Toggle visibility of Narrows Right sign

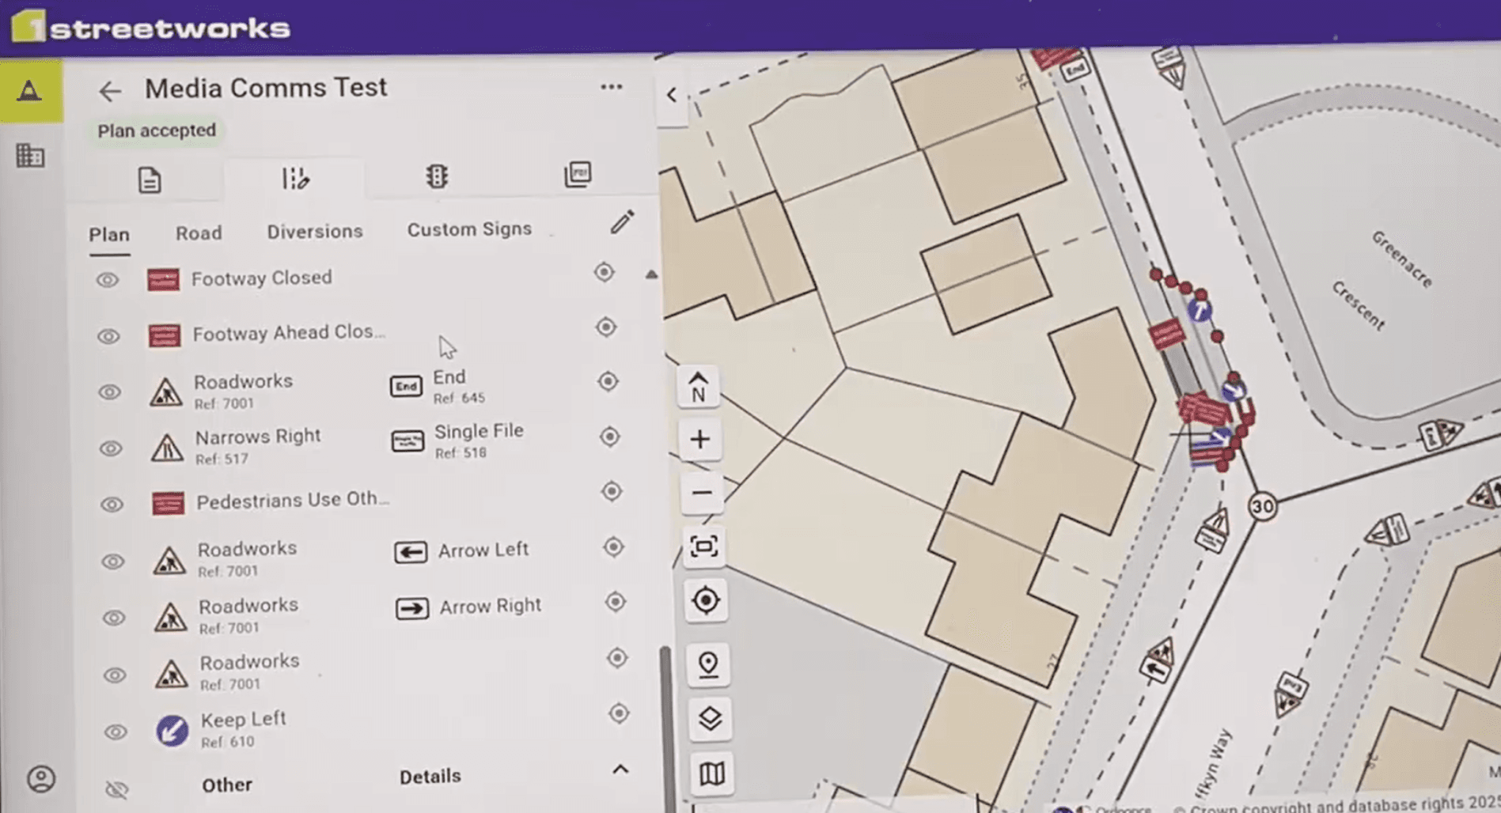pyautogui.click(x=111, y=448)
